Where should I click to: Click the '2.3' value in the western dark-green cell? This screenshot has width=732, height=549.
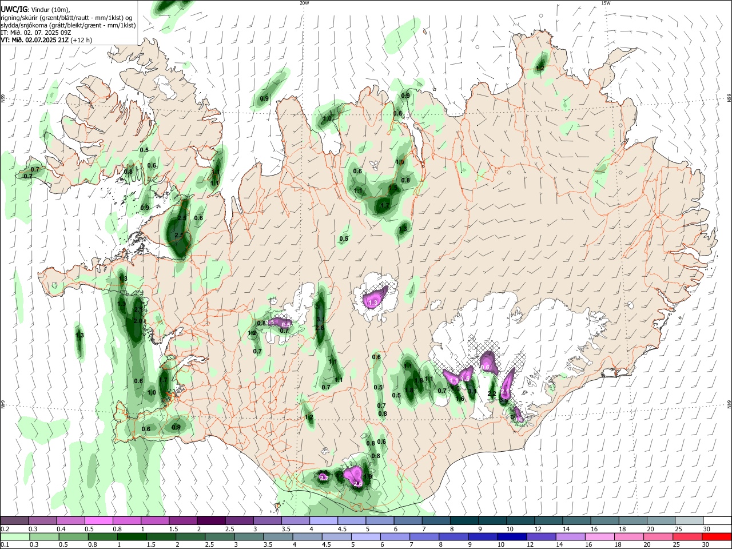(182, 218)
